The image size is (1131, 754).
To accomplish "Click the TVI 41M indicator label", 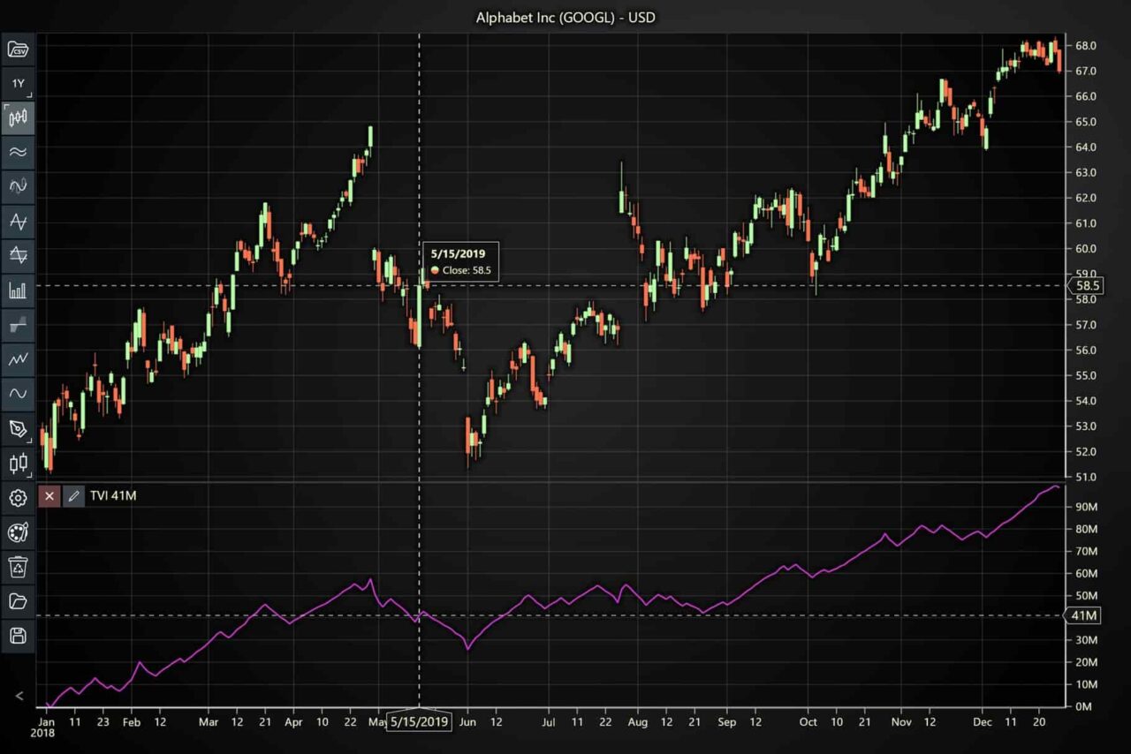I will coord(113,496).
